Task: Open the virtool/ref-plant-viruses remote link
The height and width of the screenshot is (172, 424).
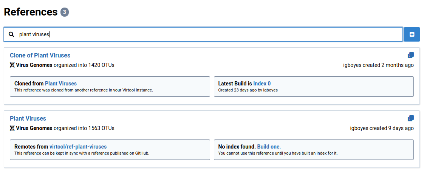Action: click(x=78, y=147)
